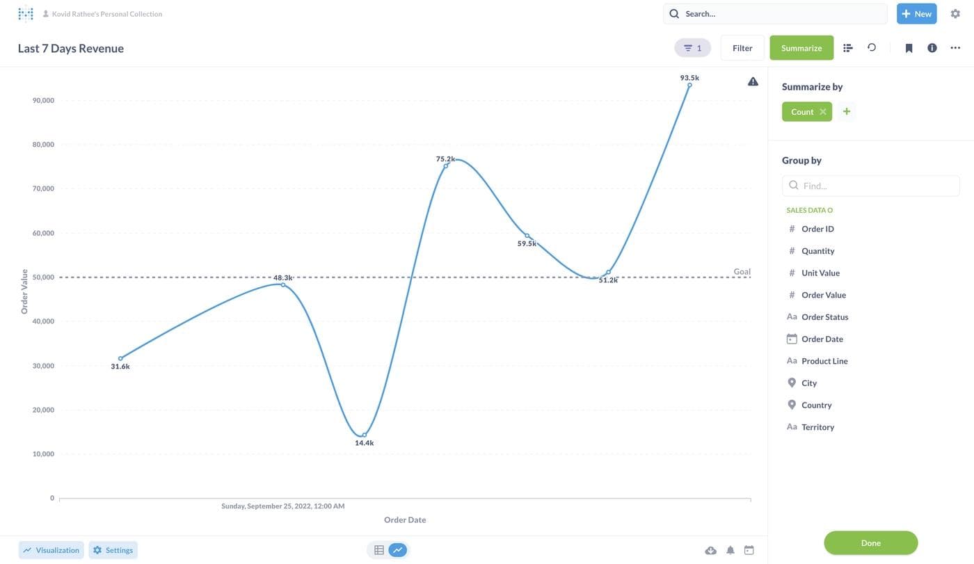Click the alert bell icon
Image resolution: width=974 pixels, height=564 pixels.
[730, 550]
